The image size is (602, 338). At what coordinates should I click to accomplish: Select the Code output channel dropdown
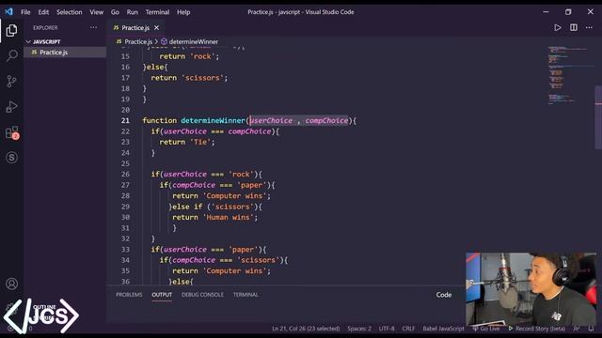(443, 295)
